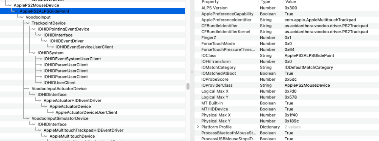This screenshot has width=379, height=141.
Task: Select the ApplePreferenceCapability property
Action: tap(227, 14)
